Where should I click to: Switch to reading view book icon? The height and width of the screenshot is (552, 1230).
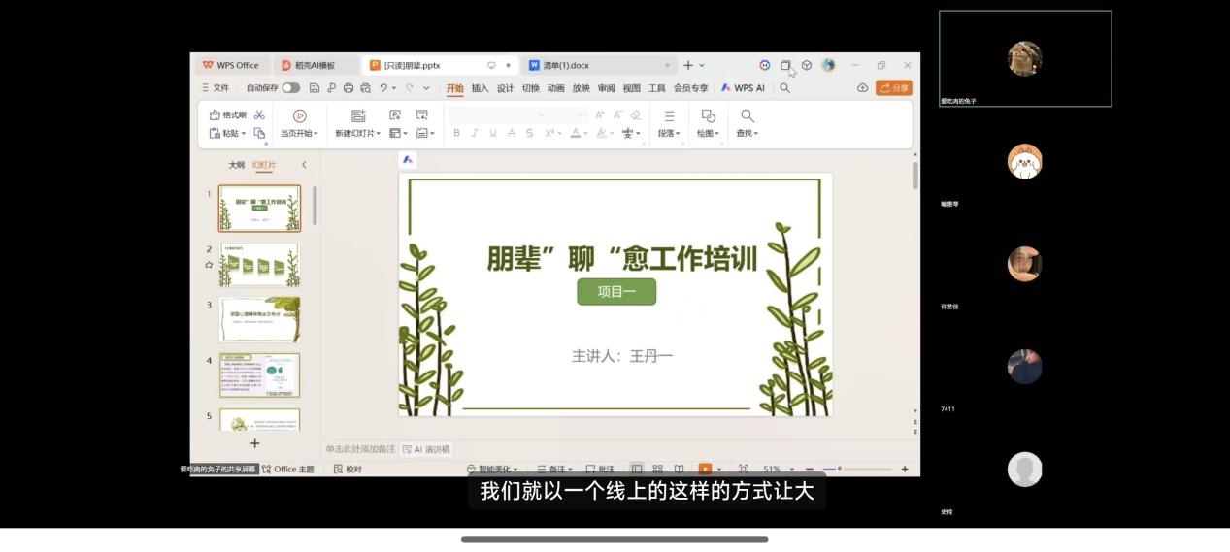pos(679,469)
